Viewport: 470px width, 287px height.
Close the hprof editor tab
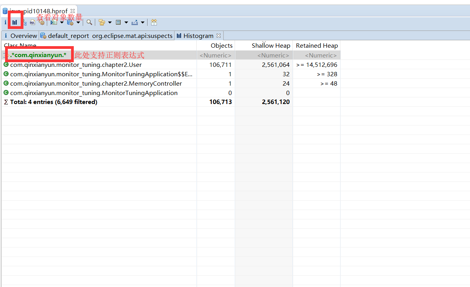point(73,11)
